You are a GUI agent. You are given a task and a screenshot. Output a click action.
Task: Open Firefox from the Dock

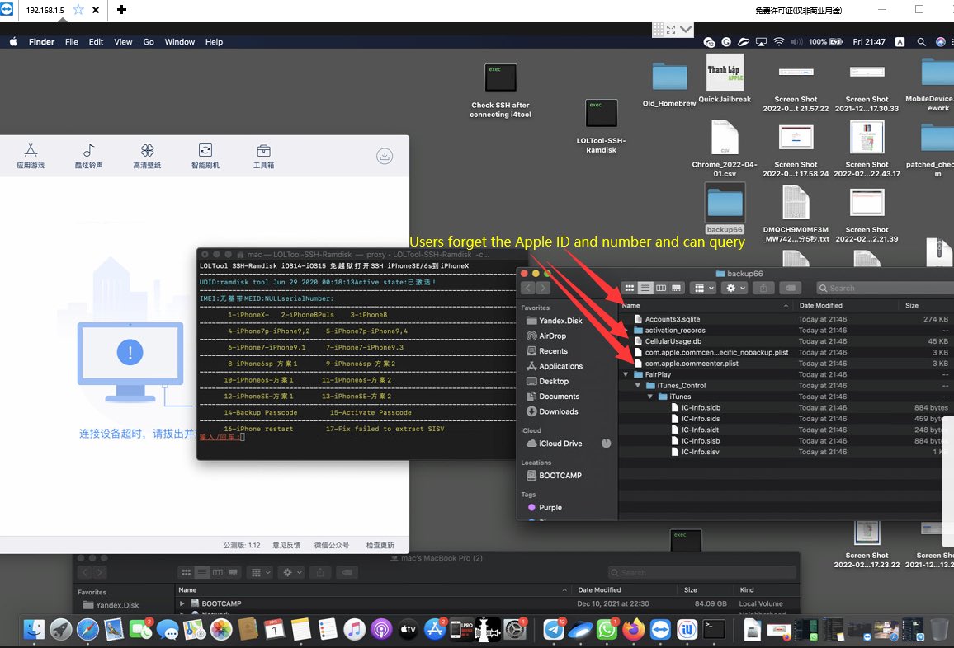tap(633, 630)
